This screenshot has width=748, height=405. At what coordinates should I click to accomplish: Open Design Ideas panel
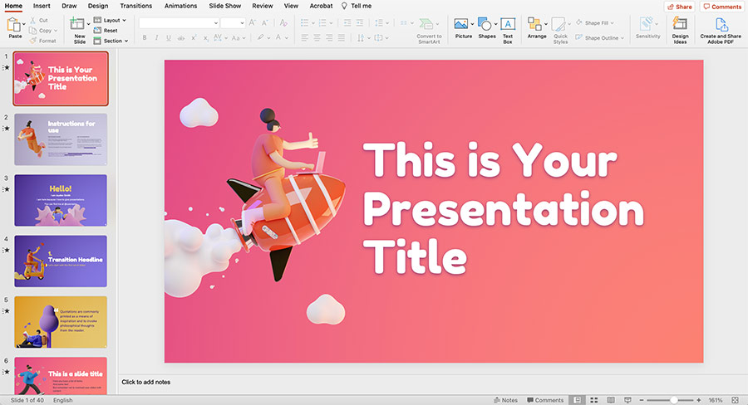coord(680,25)
